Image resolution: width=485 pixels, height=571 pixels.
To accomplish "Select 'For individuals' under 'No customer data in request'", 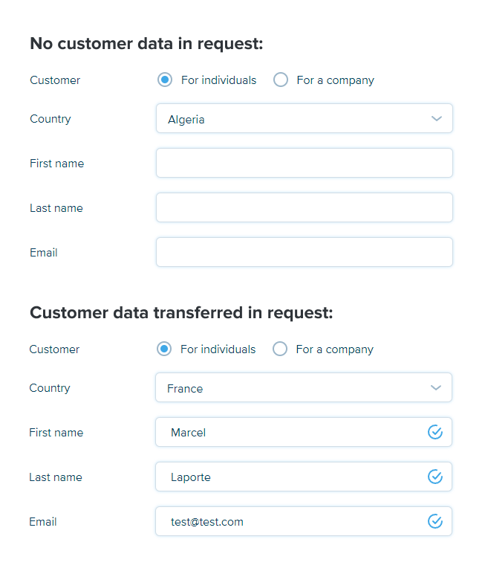I will (165, 80).
